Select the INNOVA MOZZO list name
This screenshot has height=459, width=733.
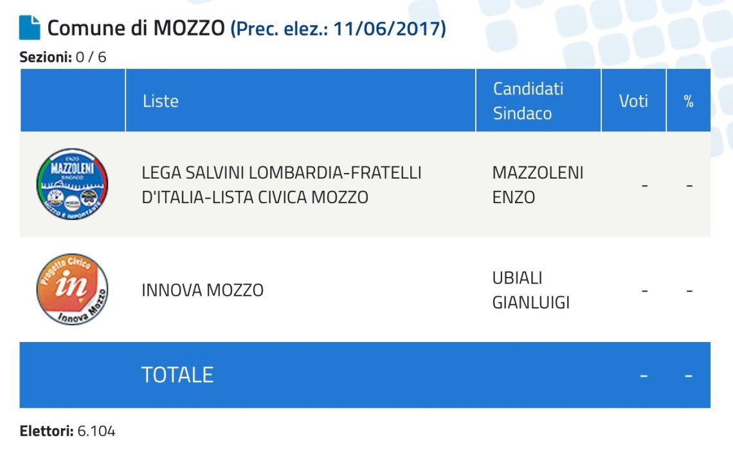[203, 290]
